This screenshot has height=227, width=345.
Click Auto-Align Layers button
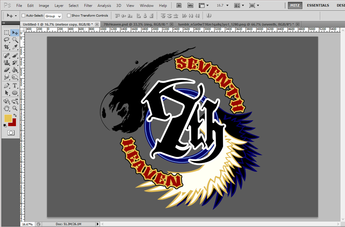(209, 16)
